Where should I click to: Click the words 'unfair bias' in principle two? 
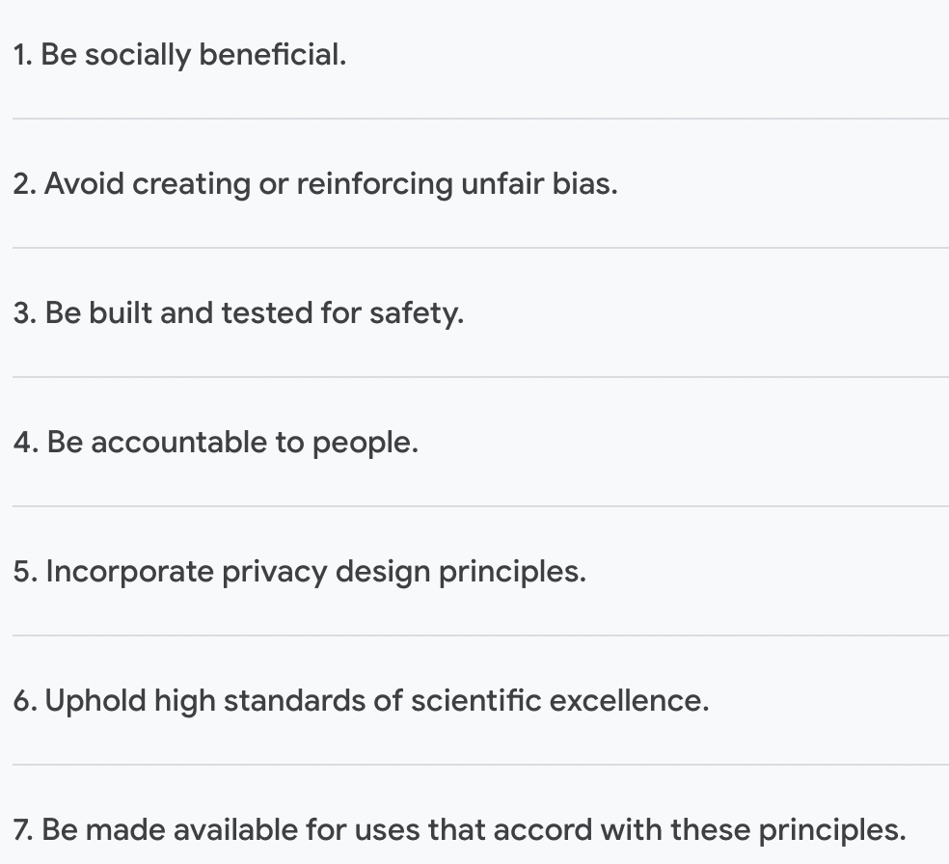(x=539, y=183)
